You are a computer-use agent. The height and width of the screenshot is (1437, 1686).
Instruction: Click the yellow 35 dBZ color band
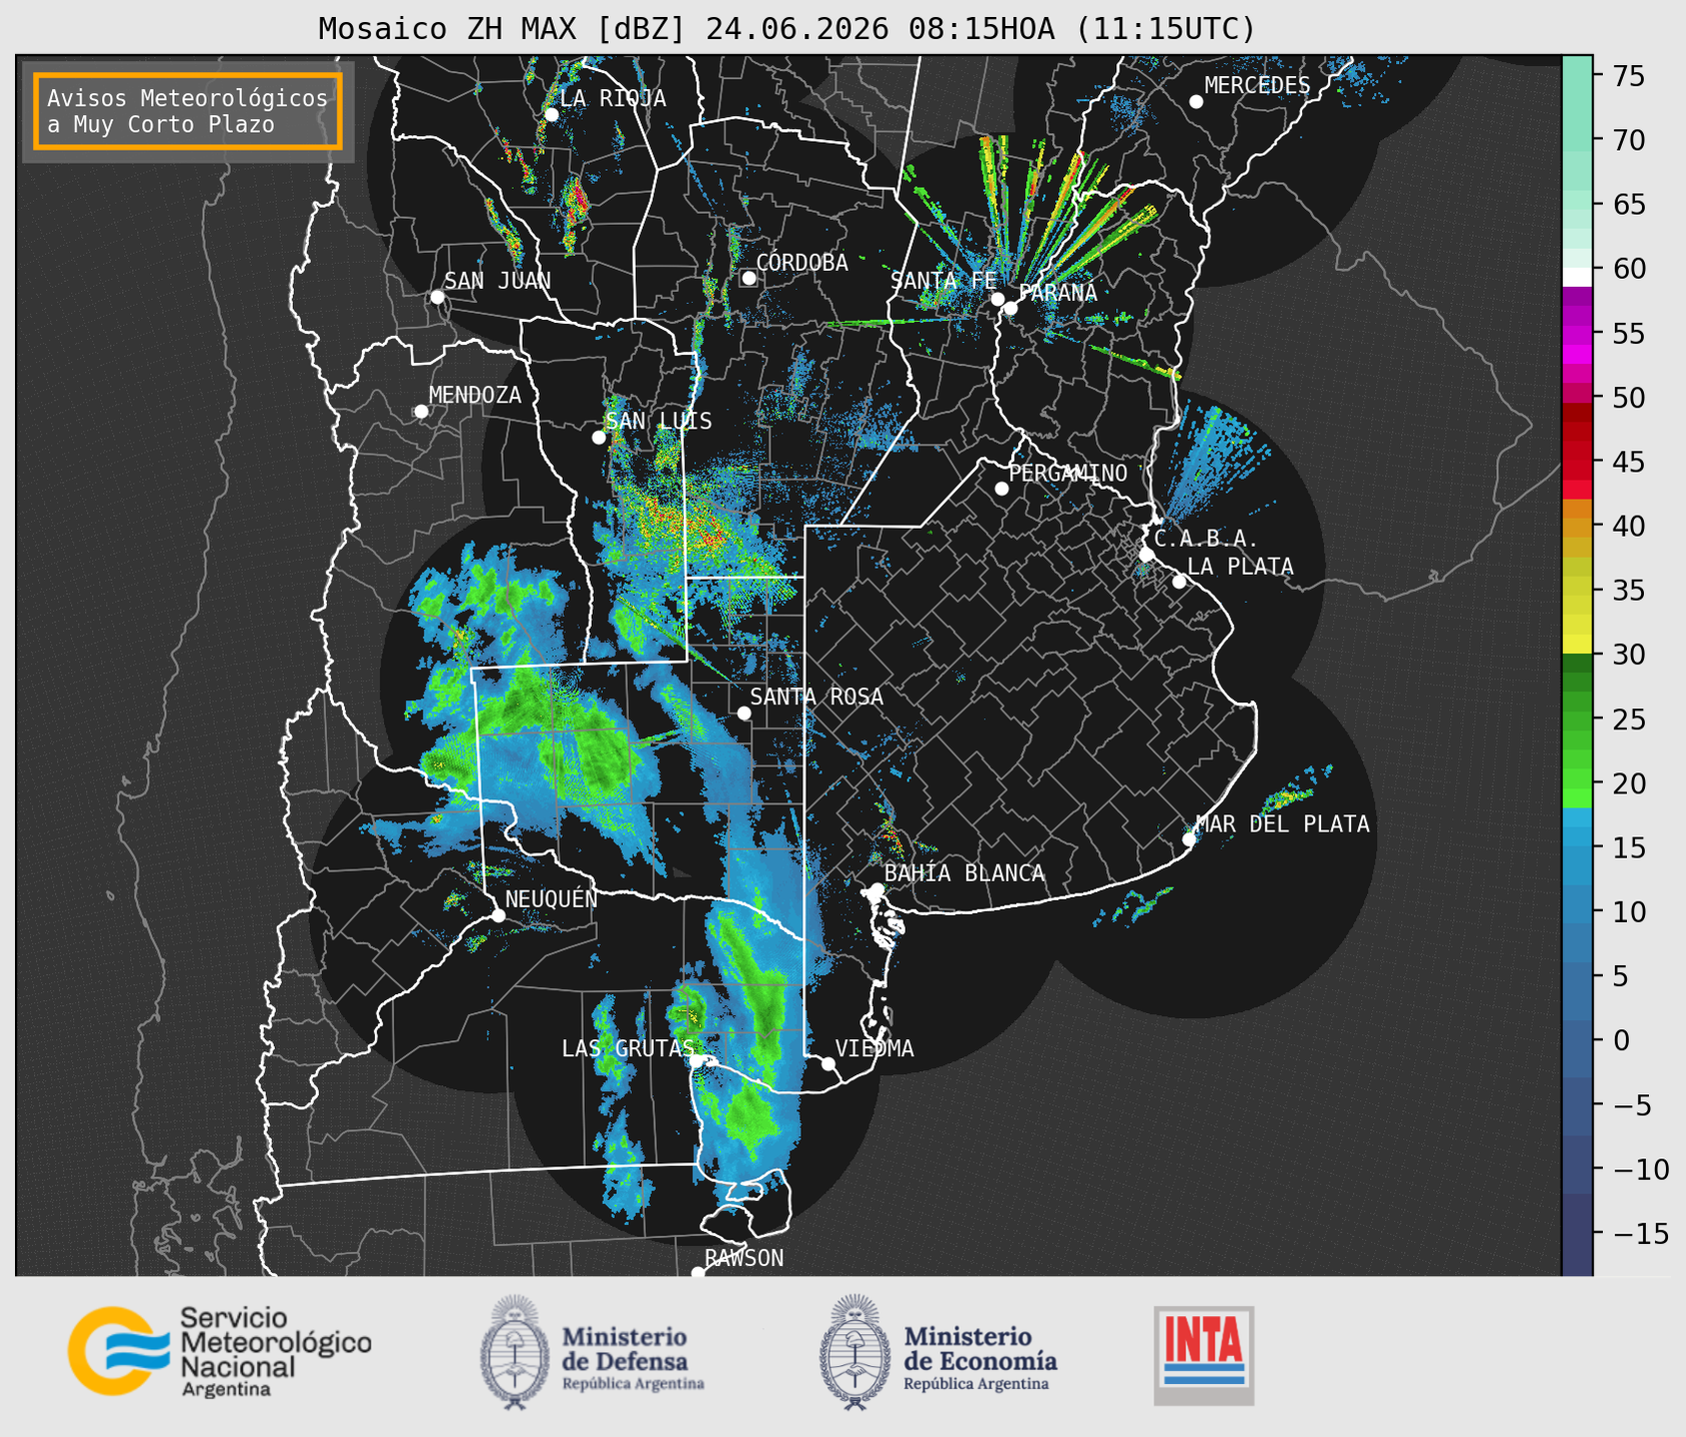(1577, 591)
